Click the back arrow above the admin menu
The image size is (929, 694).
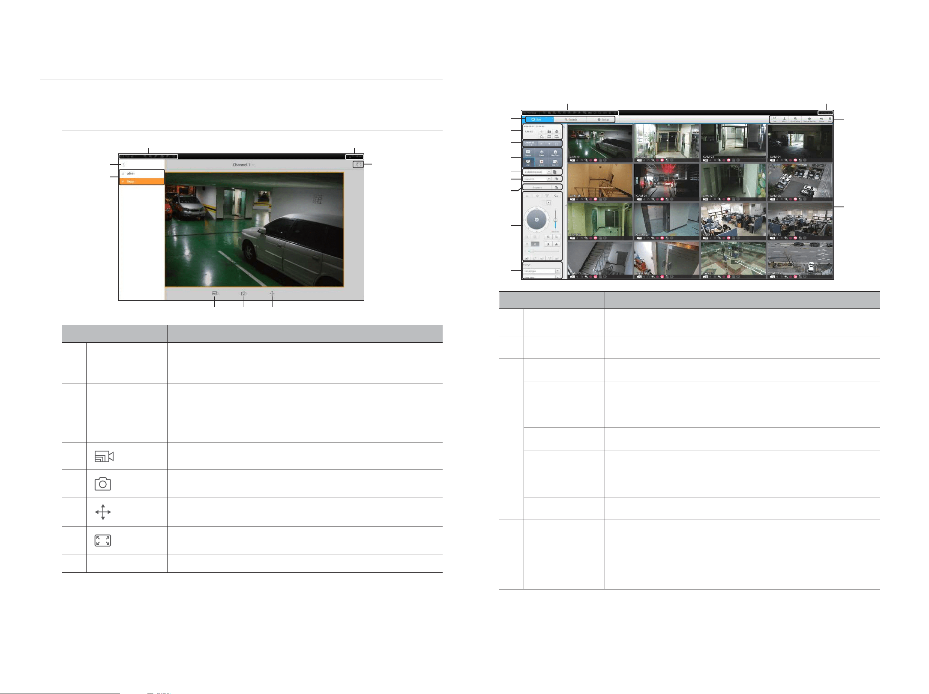(x=124, y=165)
